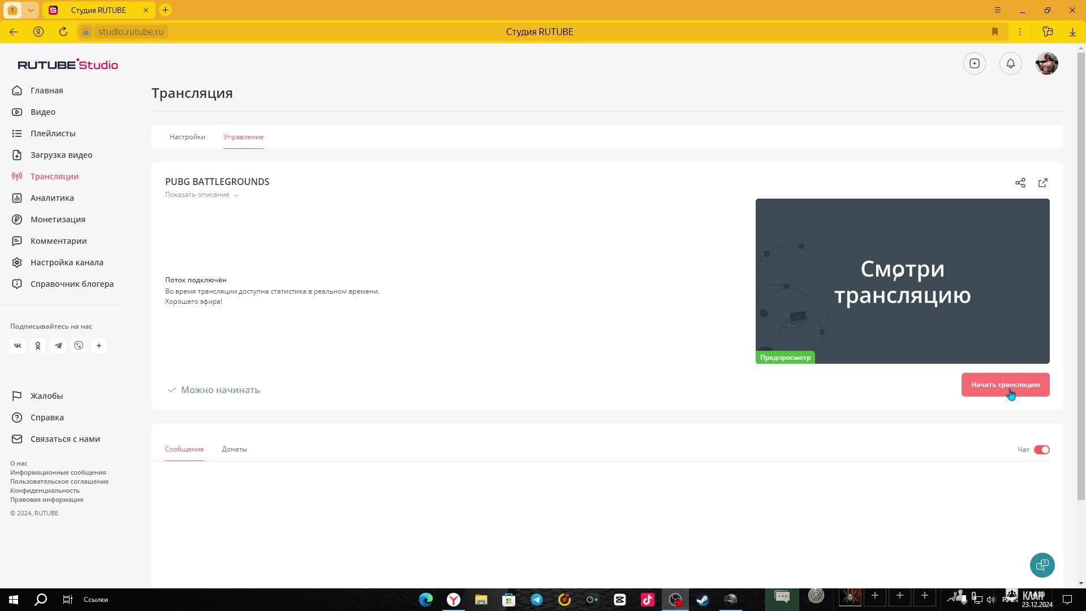Open Steam from the taskbar
Viewport: 1086px width, 611px height.
click(x=703, y=599)
